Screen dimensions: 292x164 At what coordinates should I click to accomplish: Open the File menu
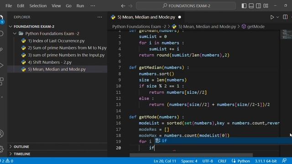coord(9,6)
